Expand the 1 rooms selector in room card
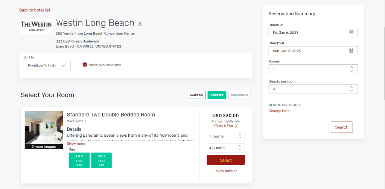The height and width of the screenshot is (189, 385). tap(225, 136)
